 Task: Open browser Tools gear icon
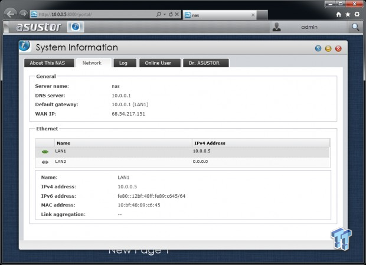(x=357, y=15)
